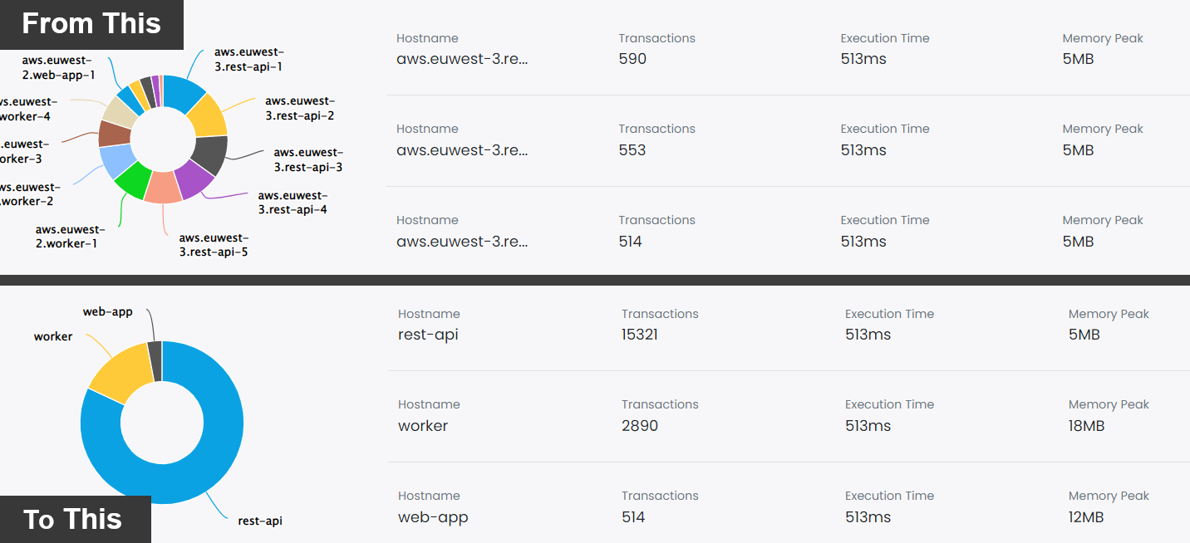Click the aws.euwest-2.web-app-1 chart label
Viewport: 1190px width, 543px height.
58,67
